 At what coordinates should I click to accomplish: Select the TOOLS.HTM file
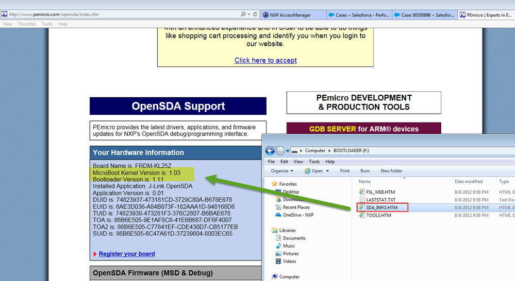tap(379, 216)
